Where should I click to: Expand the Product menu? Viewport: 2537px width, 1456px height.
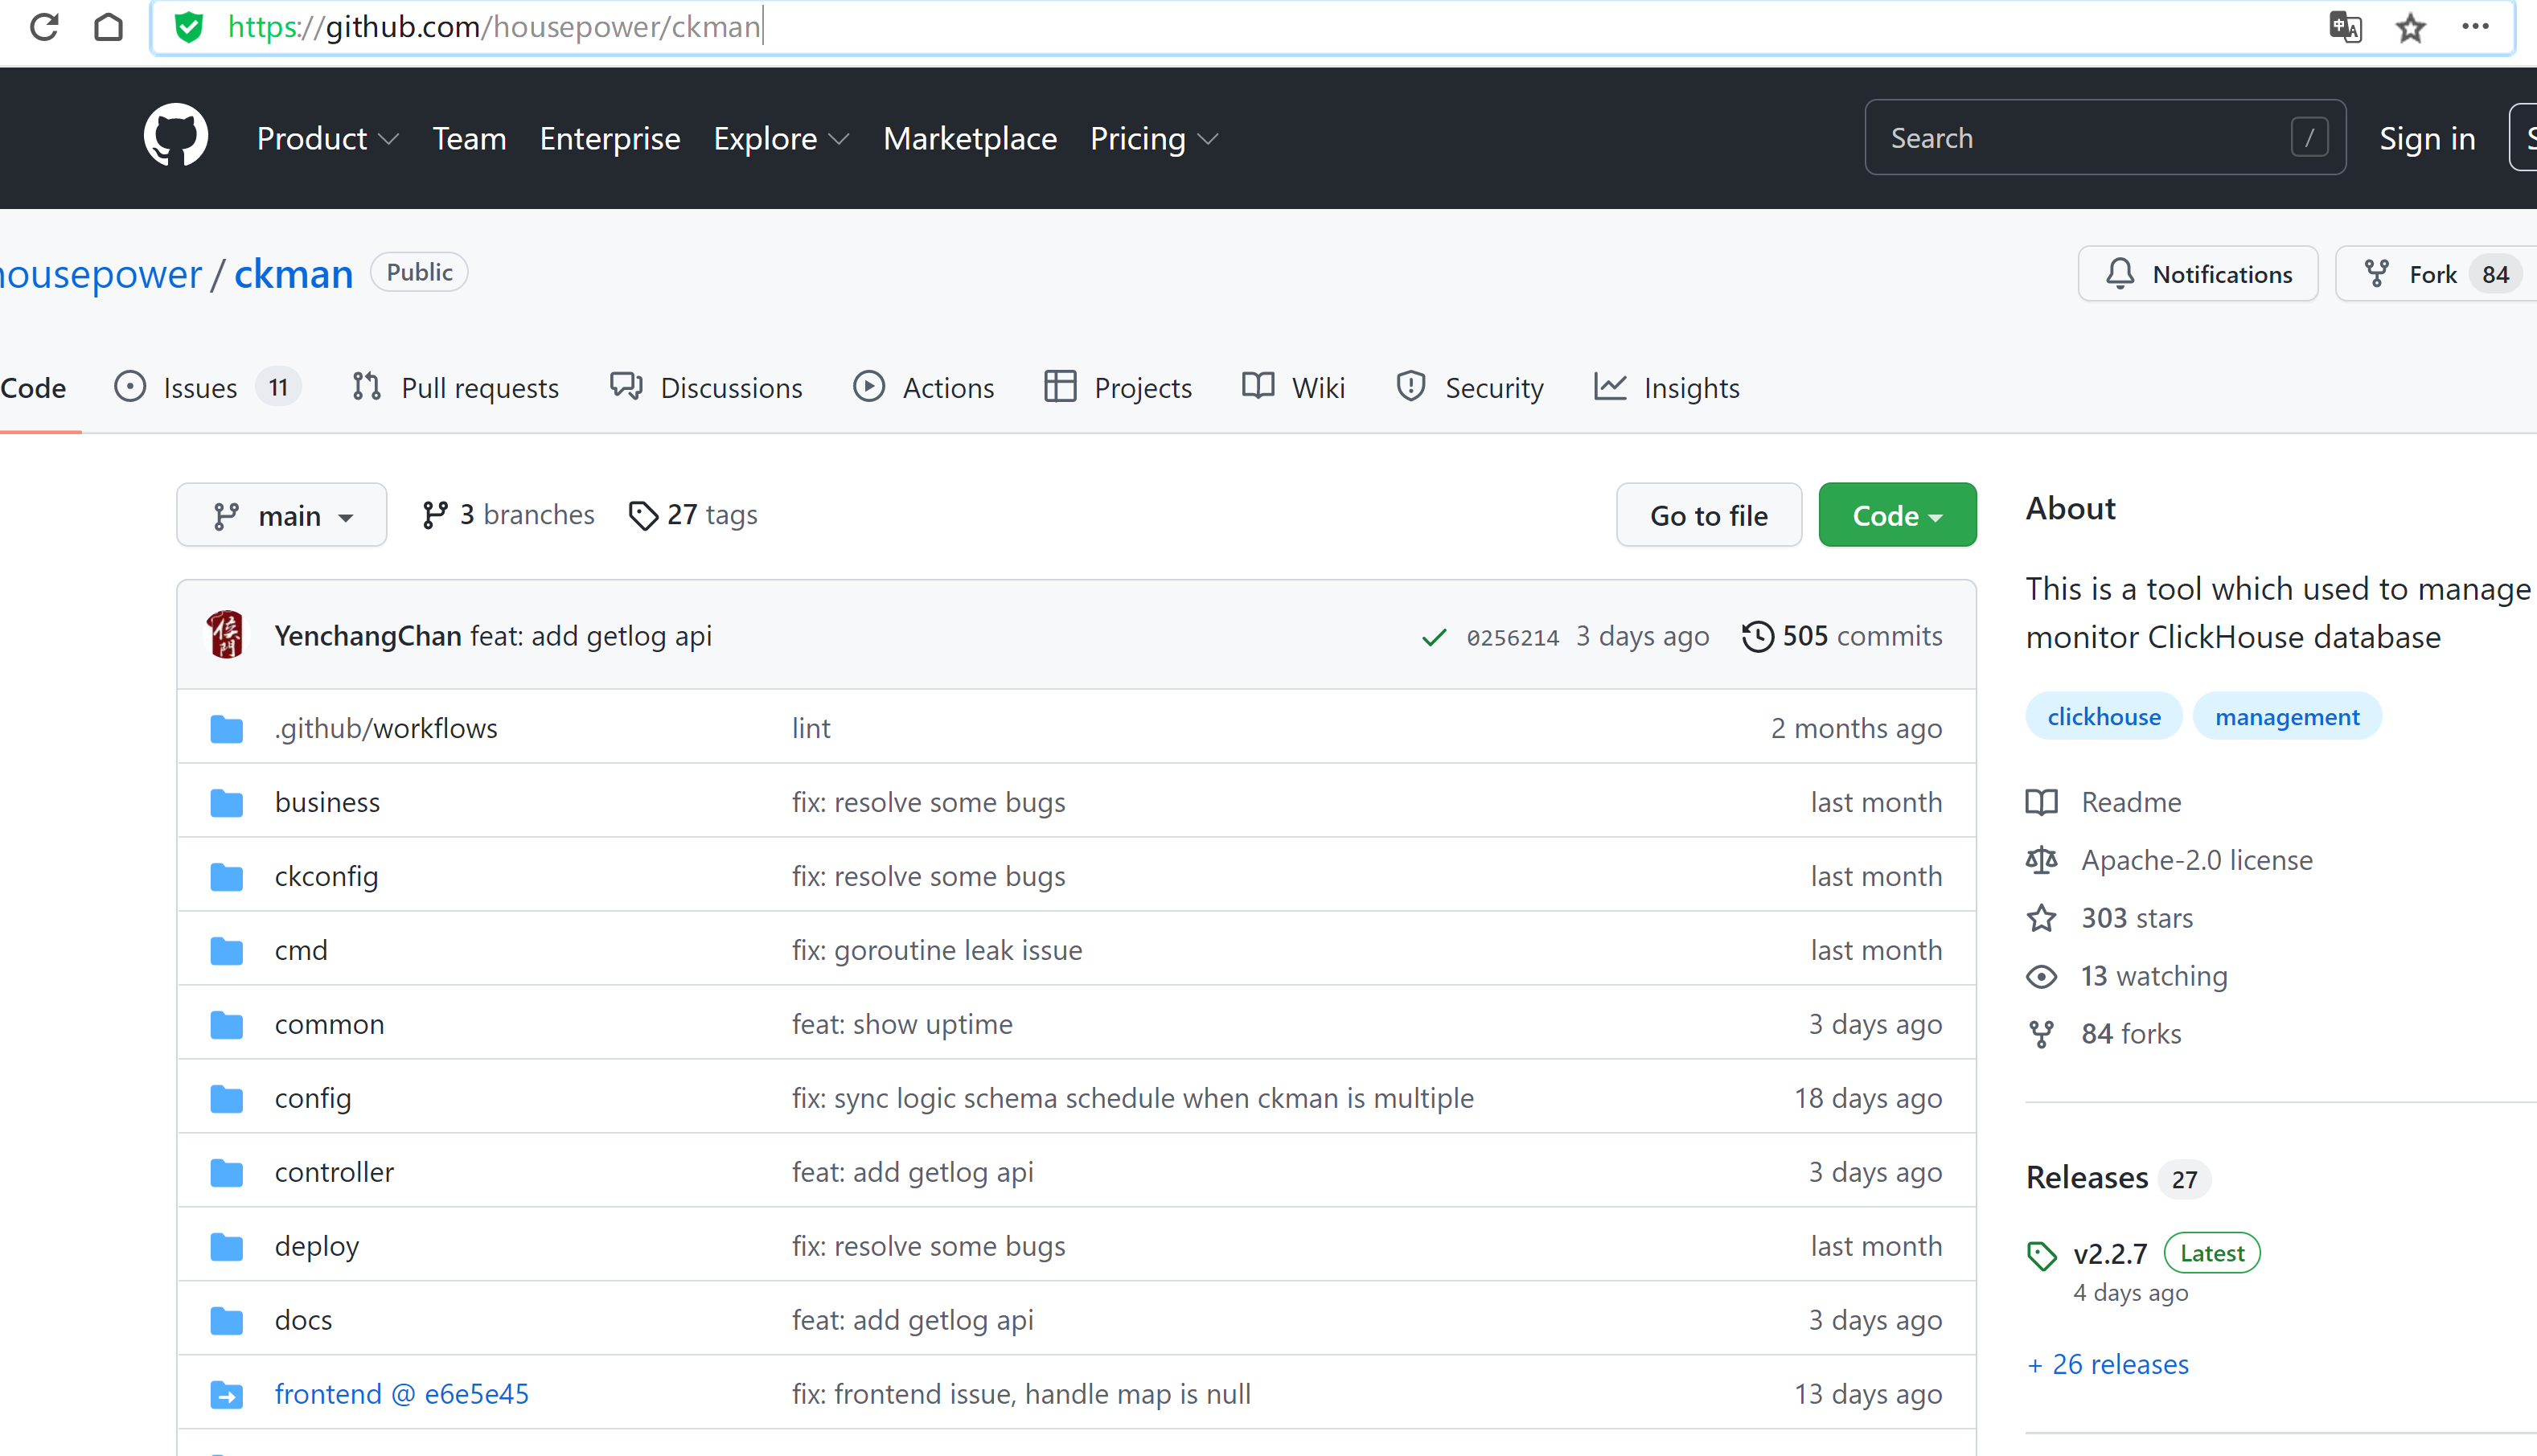(328, 138)
